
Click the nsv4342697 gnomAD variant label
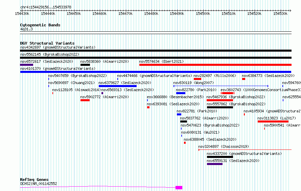58,47
